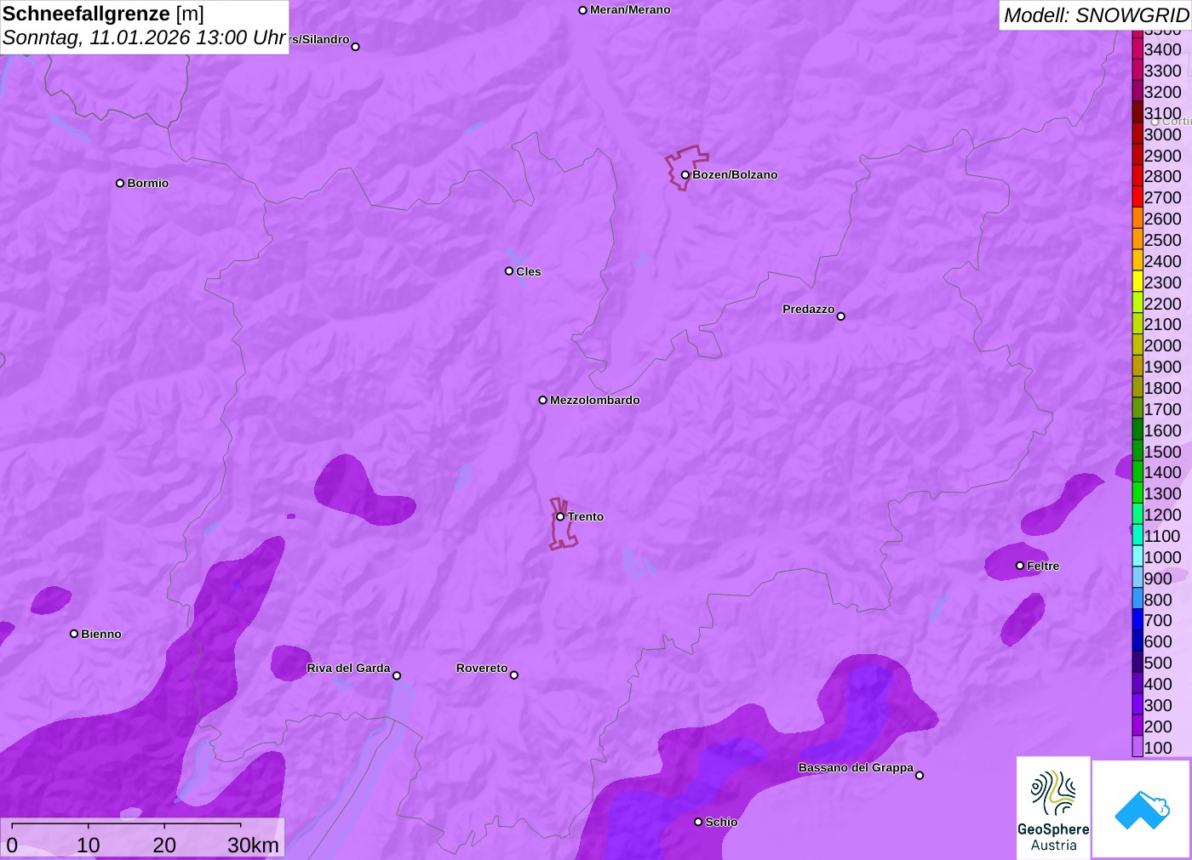Click the 500 legend value
The image size is (1192, 860).
coord(1158,663)
